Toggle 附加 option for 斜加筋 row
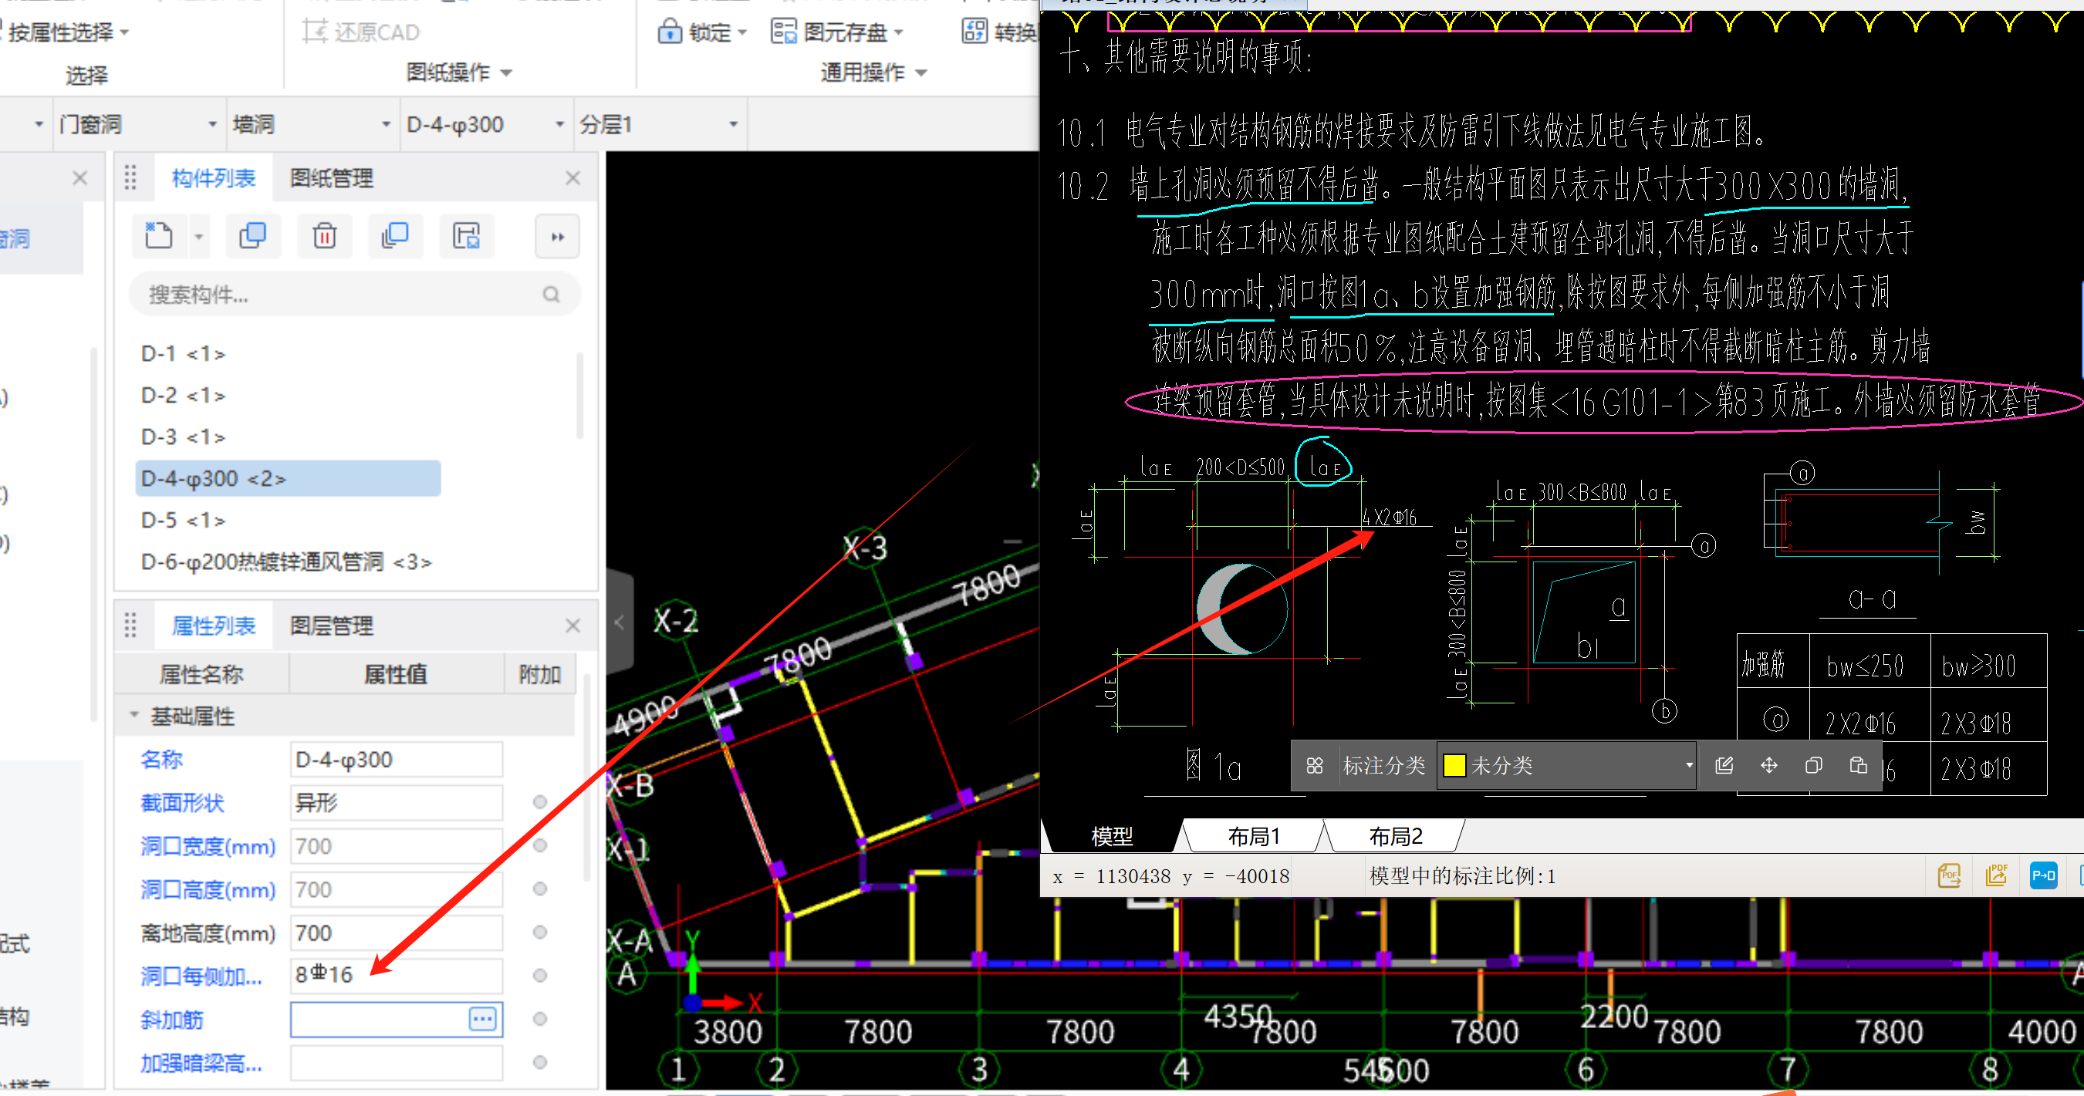2084x1096 pixels. (x=539, y=1019)
